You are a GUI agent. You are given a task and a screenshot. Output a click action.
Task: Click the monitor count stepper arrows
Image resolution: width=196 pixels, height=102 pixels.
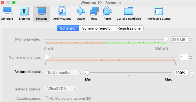pyautogui.click(x=191, y=57)
